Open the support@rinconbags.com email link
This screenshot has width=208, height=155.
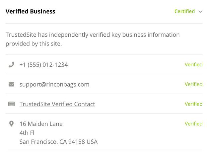pos(54,84)
